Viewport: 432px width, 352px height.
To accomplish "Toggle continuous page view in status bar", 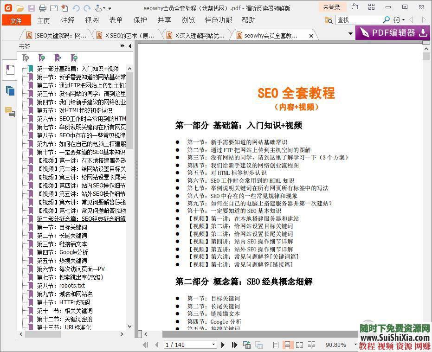I will [288, 345].
